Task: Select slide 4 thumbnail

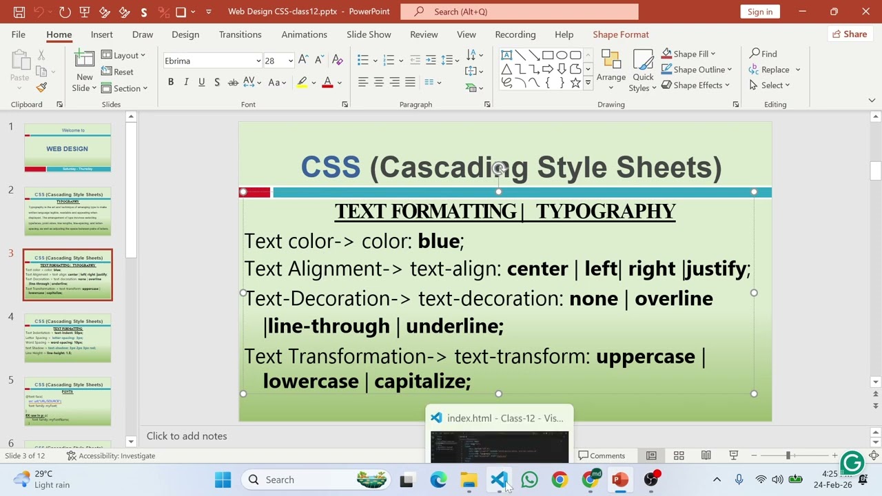Action: coord(68,338)
